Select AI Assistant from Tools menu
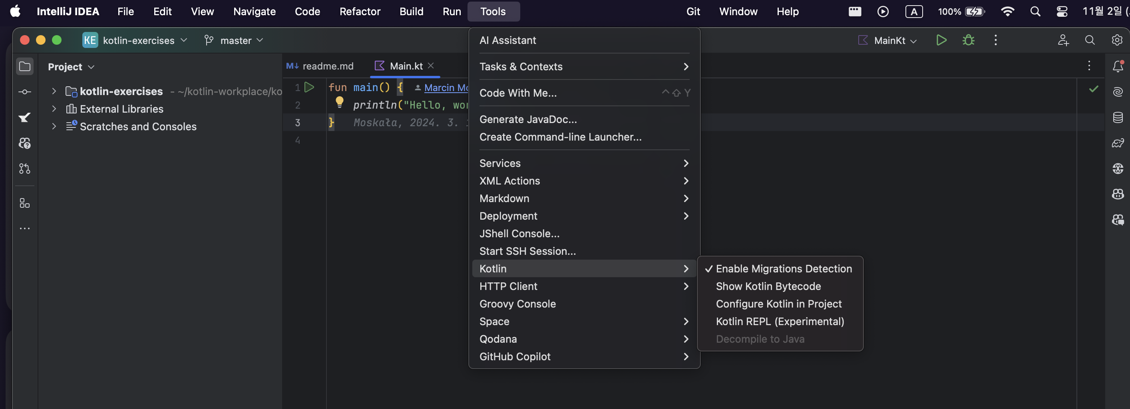 click(584, 40)
